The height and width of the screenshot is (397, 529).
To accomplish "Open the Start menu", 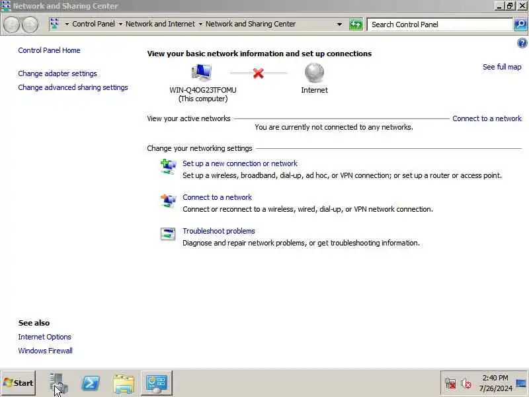I will (x=19, y=383).
